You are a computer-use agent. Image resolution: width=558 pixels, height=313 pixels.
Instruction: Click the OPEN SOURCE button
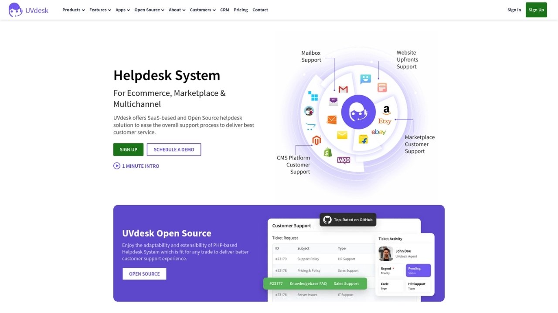(144, 274)
